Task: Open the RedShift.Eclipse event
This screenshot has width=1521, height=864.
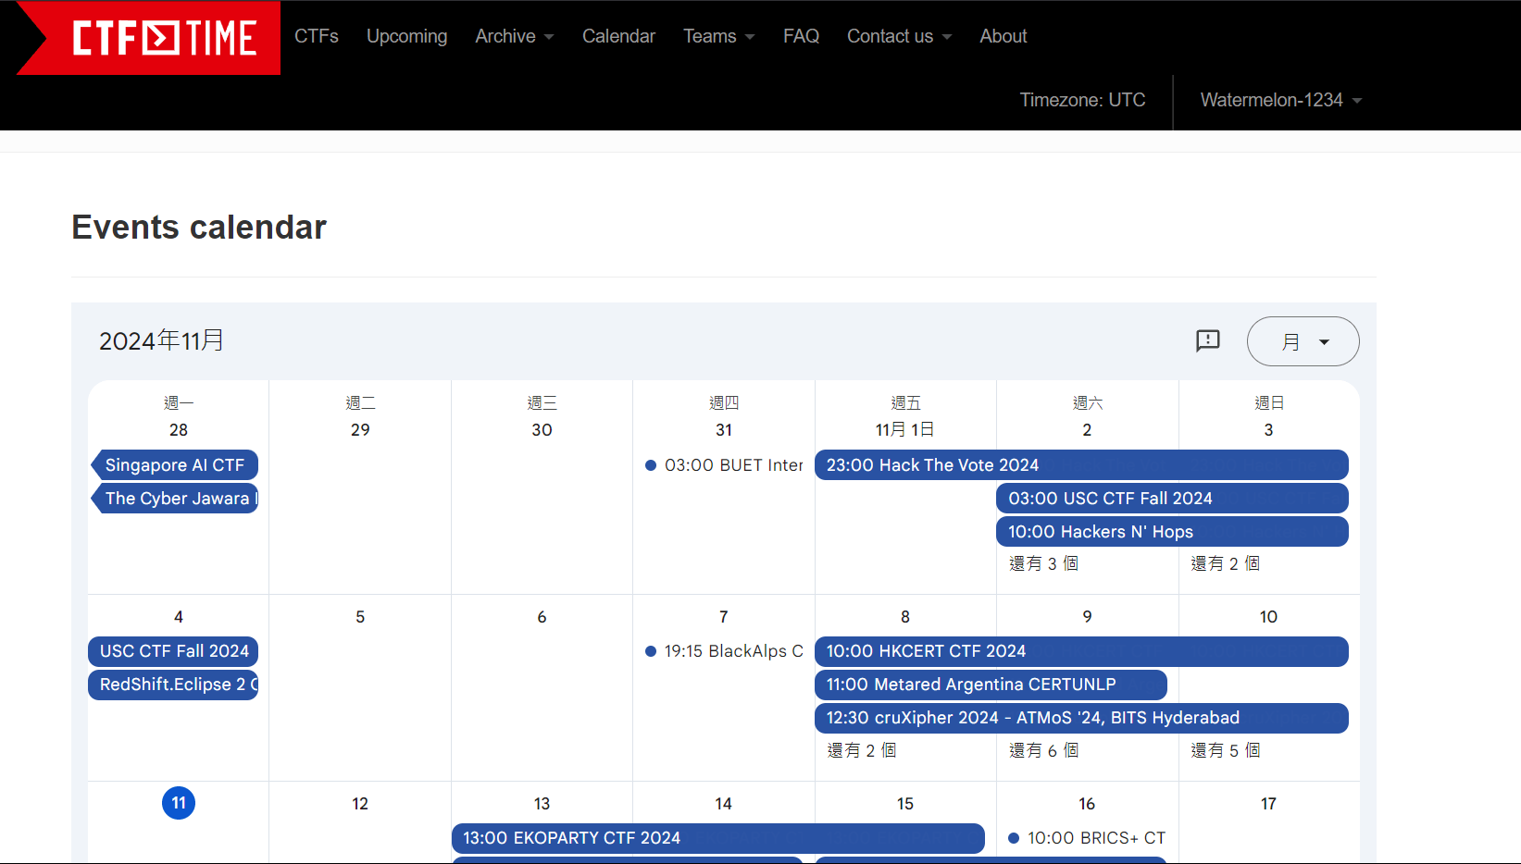Action: point(173,685)
